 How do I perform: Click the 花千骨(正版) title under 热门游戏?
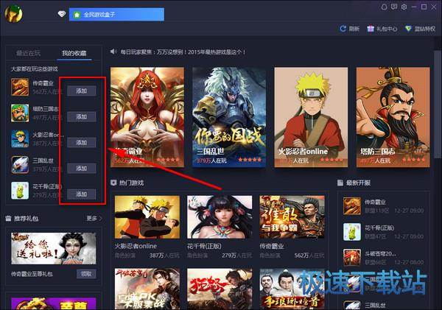tap(204, 246)
